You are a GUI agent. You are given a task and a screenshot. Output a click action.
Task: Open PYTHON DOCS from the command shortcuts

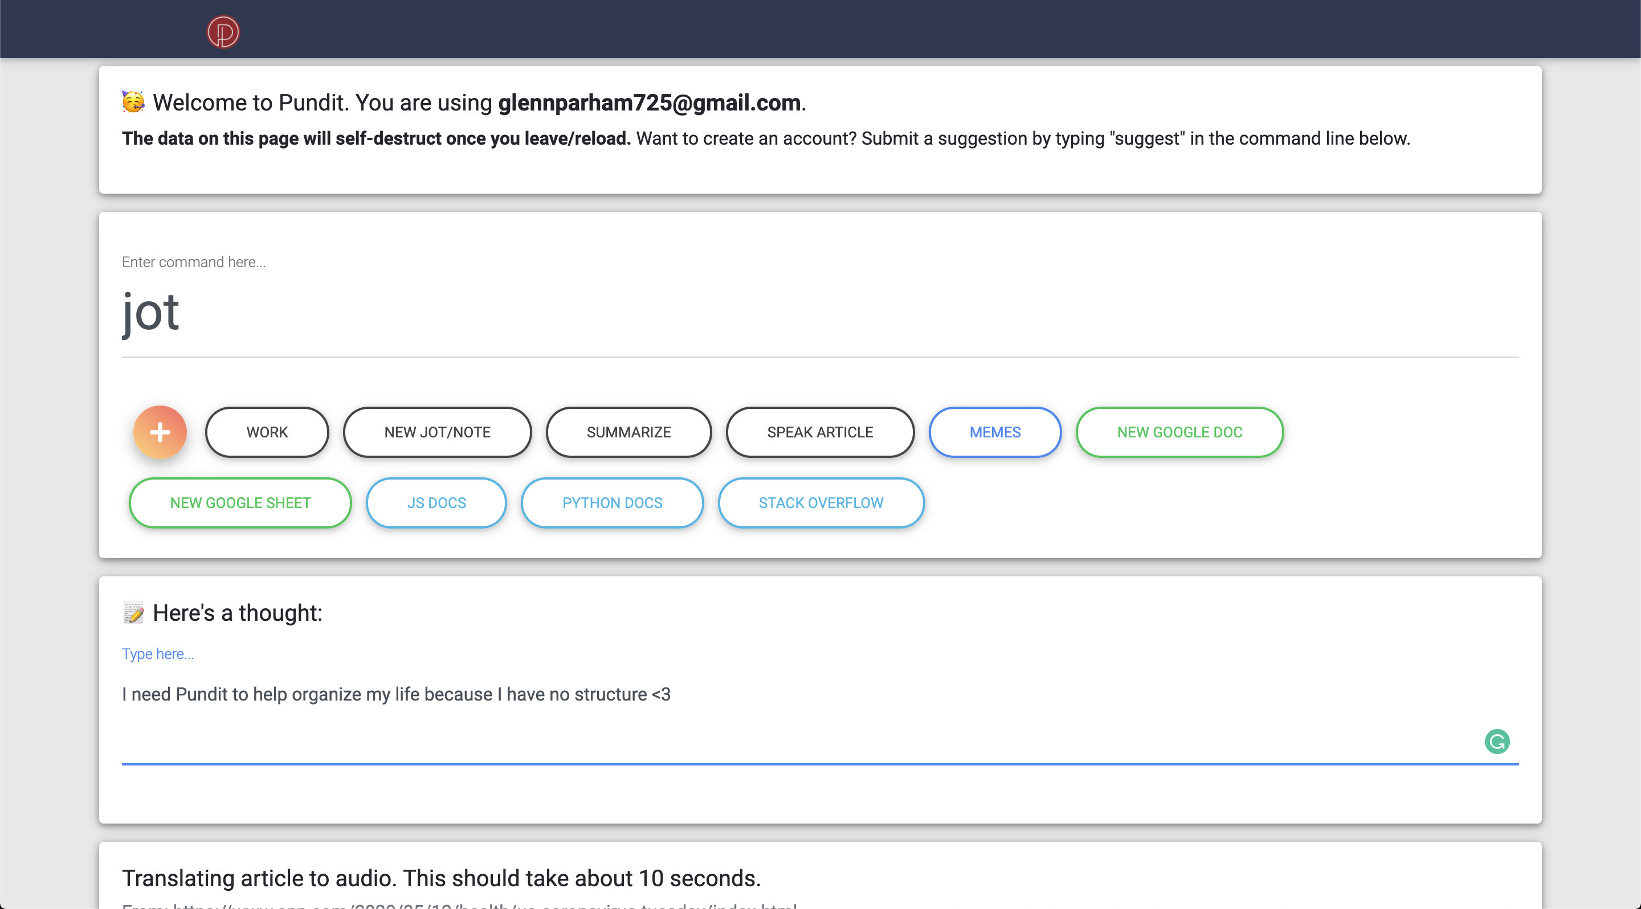pos(611,503)
